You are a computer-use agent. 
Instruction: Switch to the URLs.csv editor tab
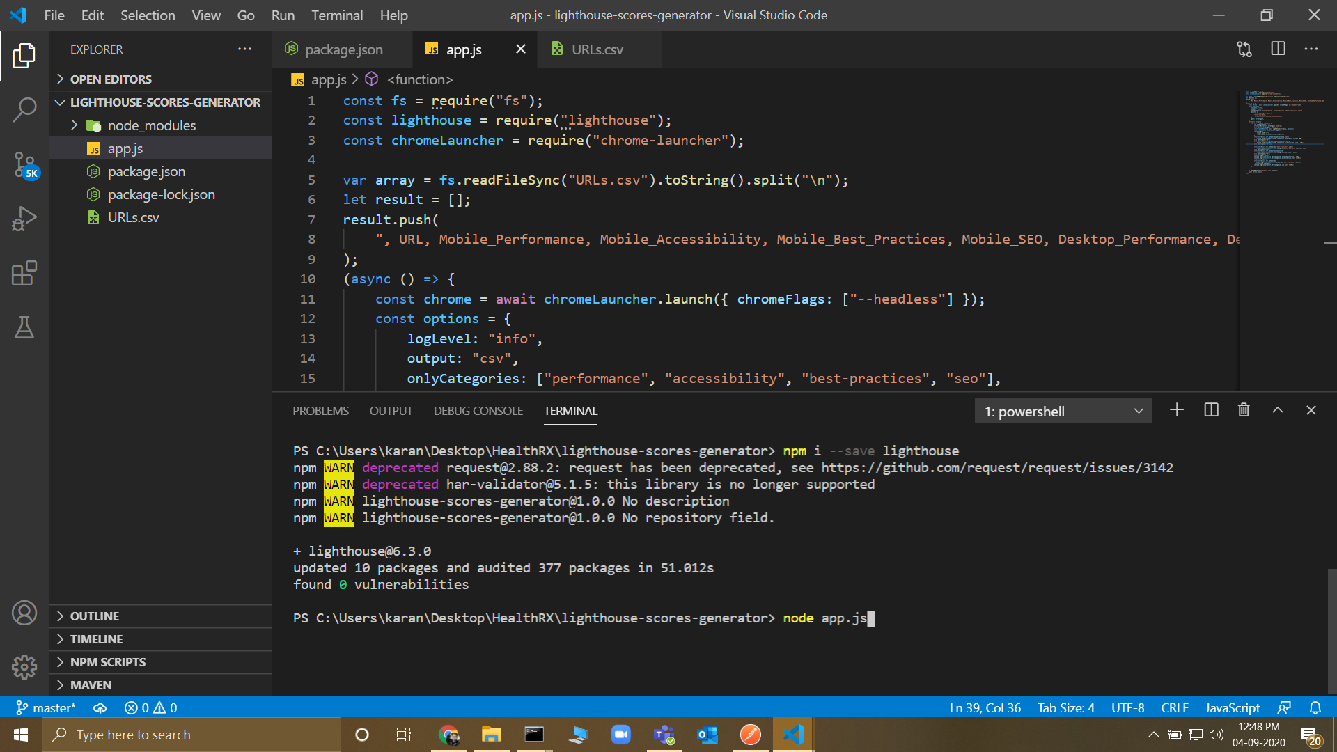597,49
